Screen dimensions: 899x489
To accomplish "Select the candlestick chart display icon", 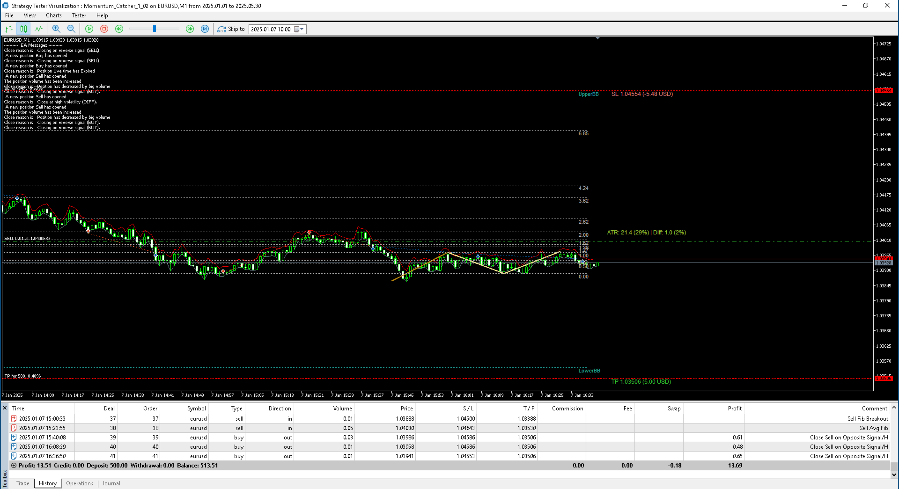I will click(x=23, y=29).
